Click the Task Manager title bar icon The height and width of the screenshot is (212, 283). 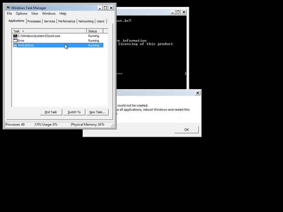click(8, 8)
